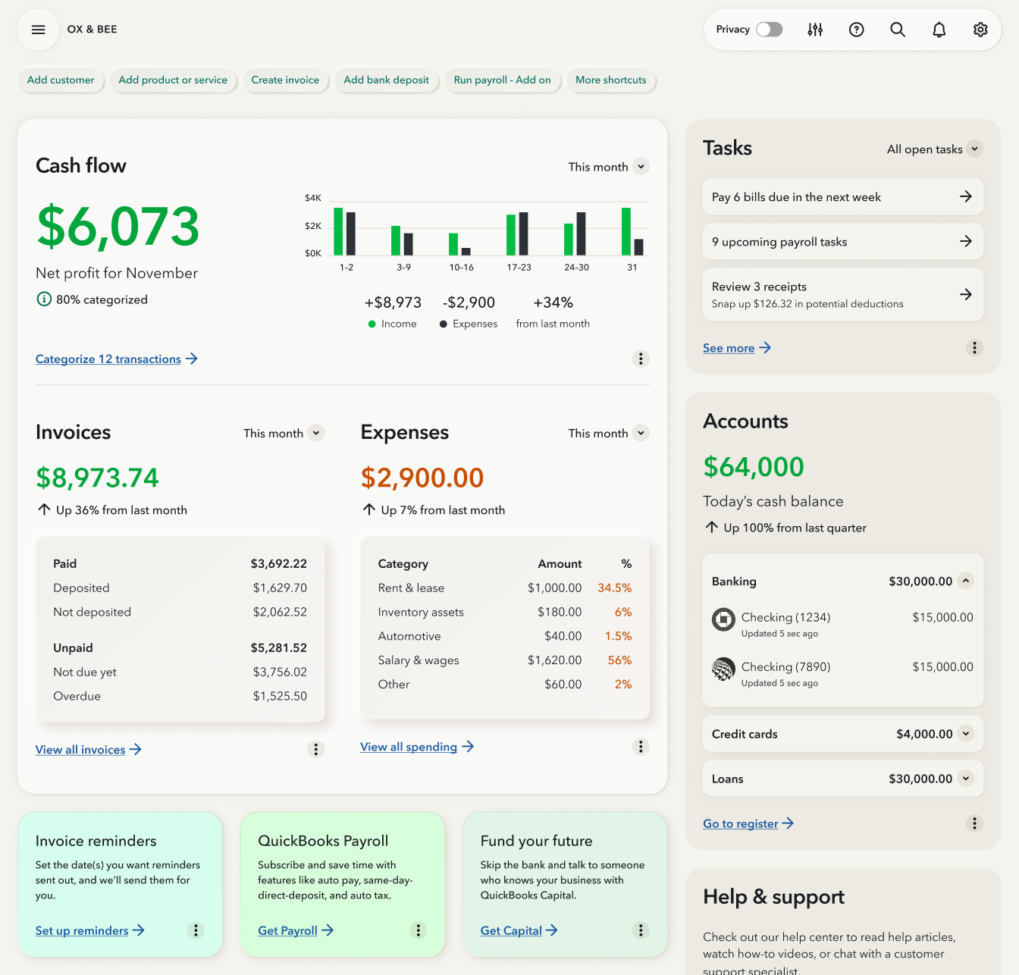Screen dimensions: 1019x975
Task: Click the 80% categorized info icon
Action: [x=44, y=299]
